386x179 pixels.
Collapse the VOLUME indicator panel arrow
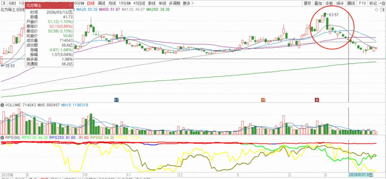point(2,105)
